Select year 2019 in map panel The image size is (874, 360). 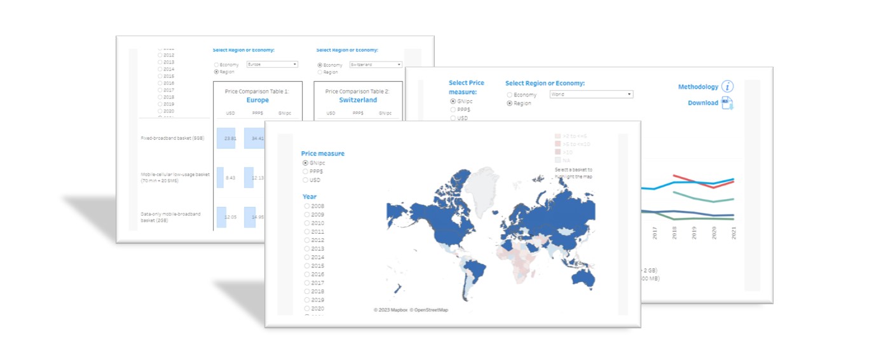pyautogui.click(x=307, y=300)
